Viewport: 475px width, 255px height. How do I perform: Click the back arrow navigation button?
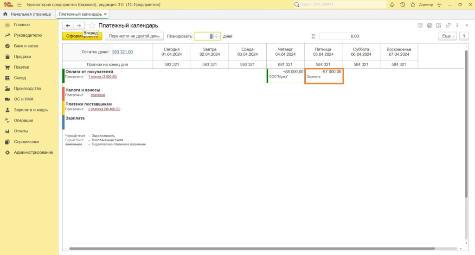68,26
